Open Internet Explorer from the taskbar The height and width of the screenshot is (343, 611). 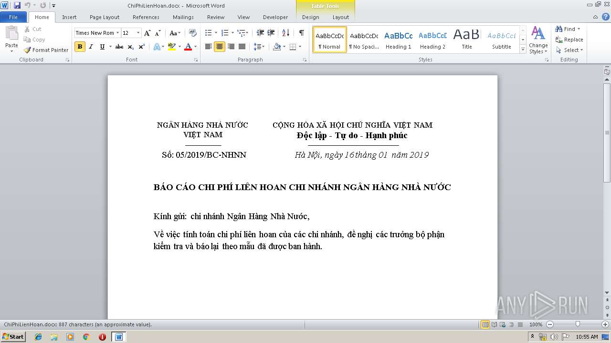(x=38, y=337)
